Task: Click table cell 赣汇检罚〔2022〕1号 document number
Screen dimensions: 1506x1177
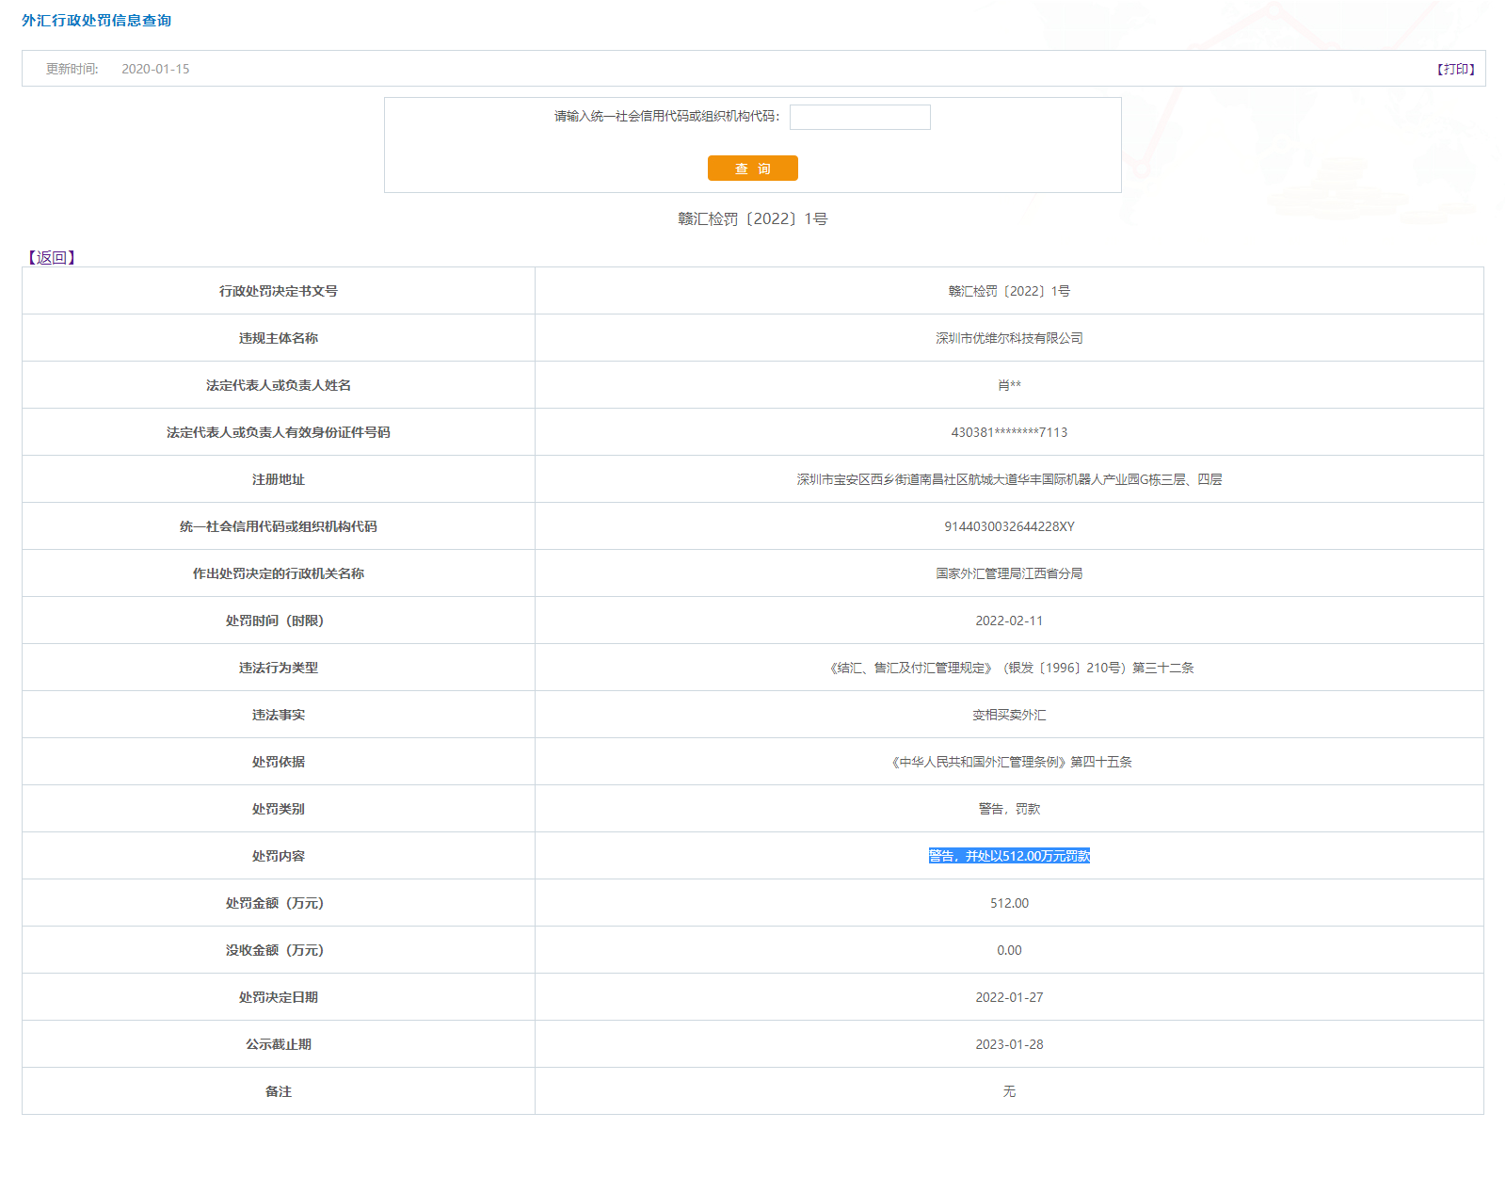Action: click(x=1009, y=291)
